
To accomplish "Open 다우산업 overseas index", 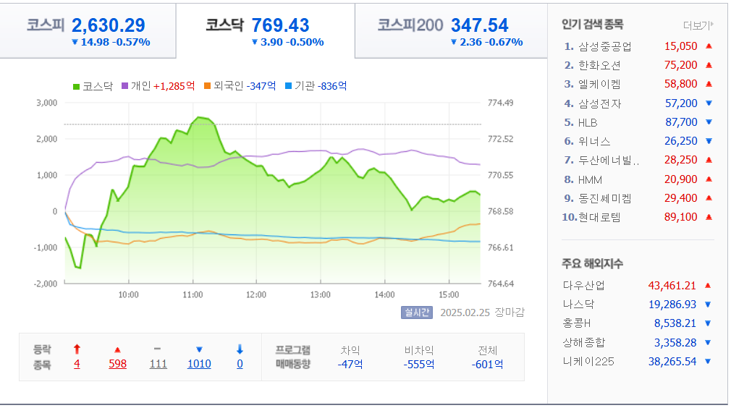I will tap(583, 286).
